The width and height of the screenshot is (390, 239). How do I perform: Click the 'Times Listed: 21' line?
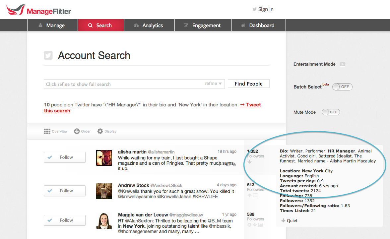tap(298, 210)
